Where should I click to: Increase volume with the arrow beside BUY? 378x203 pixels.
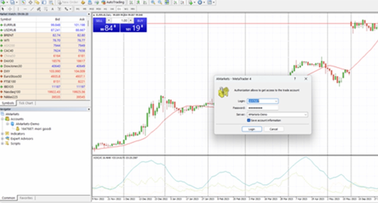click(x=131, y=21)
